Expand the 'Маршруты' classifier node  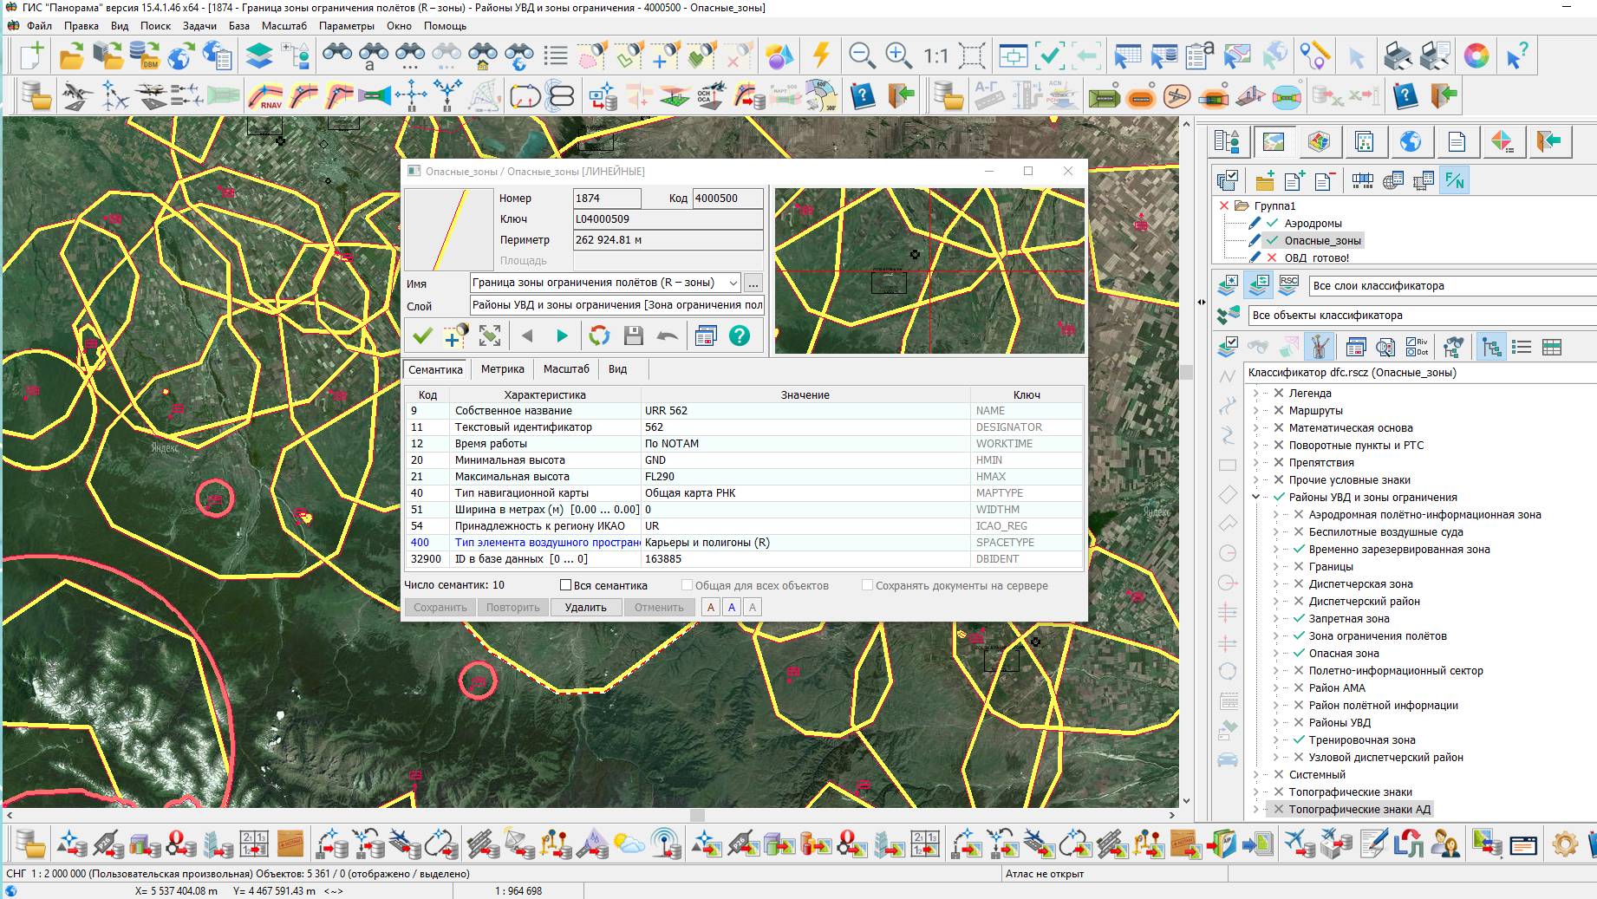coord(1255,410)
